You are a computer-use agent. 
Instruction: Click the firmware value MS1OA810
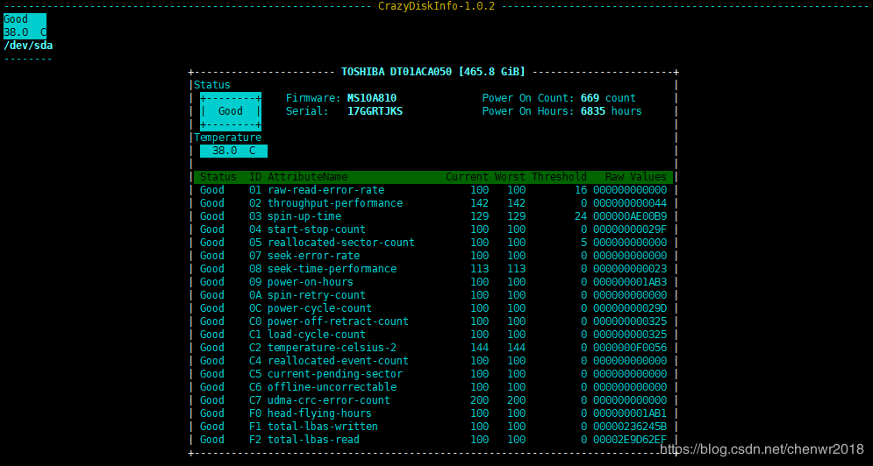[x=371, y=98]
